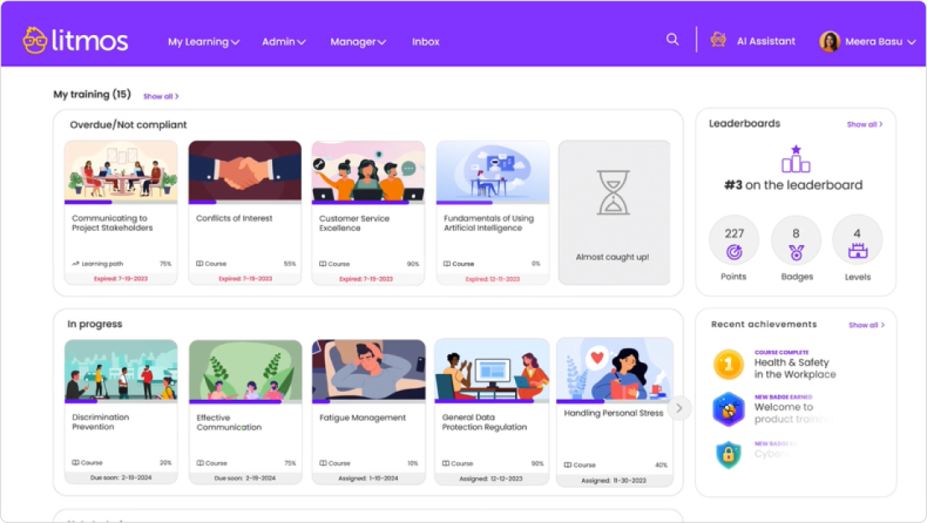Open the Admin dropdown menu
The image size is (927, 523).
pos(283,42)
